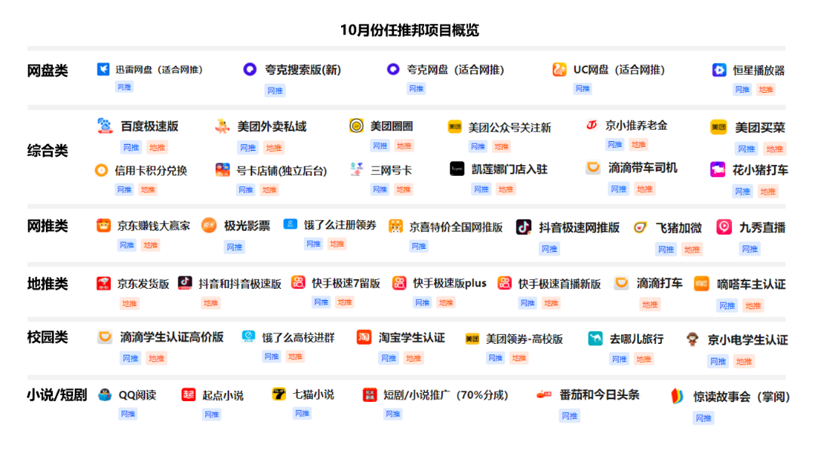The image size is (815, 454).
Task: Open the 滴滴带车司机 icon
Action: (593, 167)
